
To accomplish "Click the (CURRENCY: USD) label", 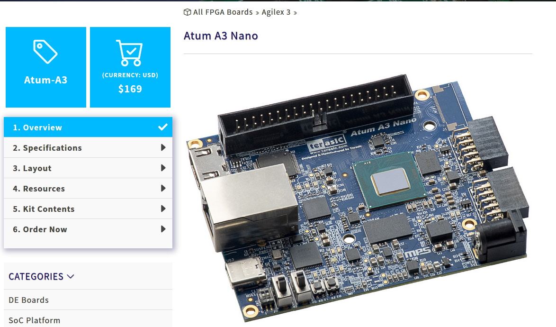I will pyautogui.click(x=130, y=75).
